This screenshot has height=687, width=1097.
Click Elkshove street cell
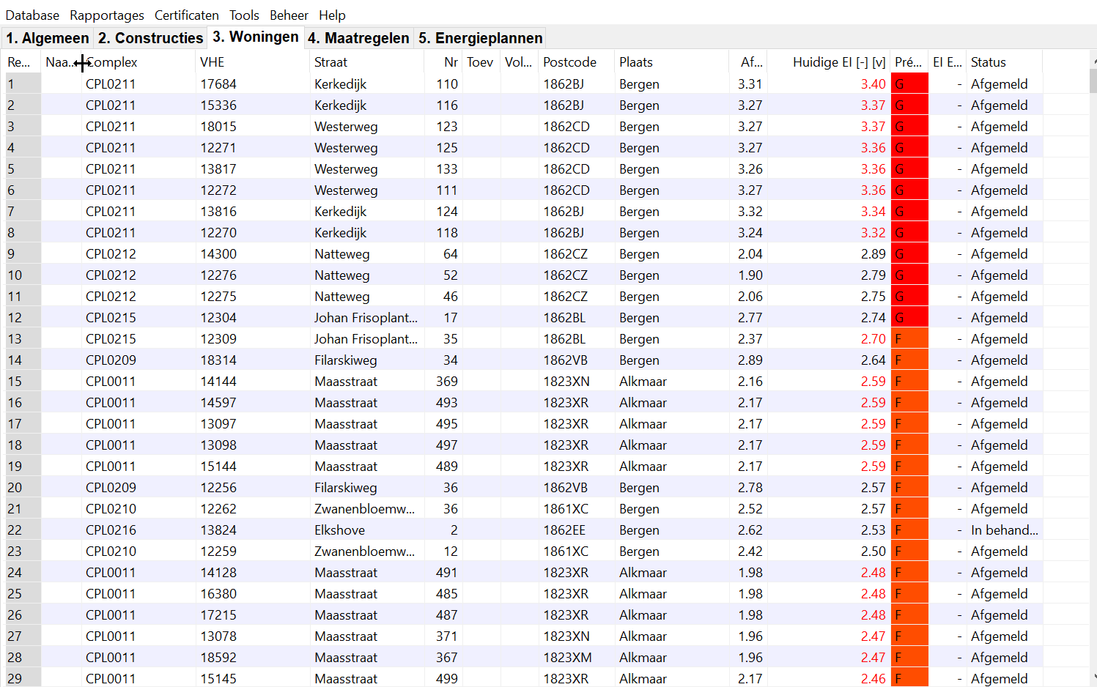coord(339,530)
